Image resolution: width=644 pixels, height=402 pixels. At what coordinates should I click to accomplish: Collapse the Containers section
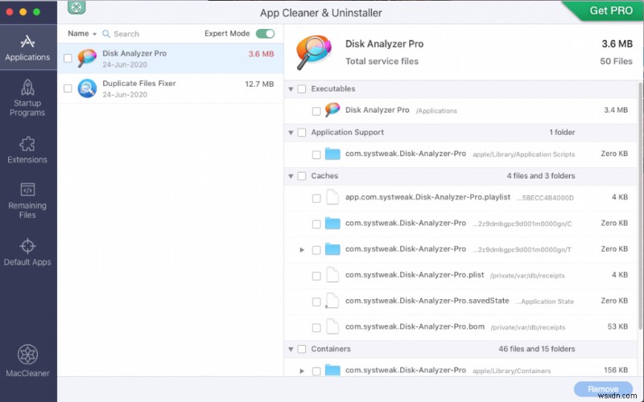click(x=291, y=349)
